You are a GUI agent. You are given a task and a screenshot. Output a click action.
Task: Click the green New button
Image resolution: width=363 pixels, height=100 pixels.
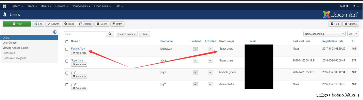(17, 24)
